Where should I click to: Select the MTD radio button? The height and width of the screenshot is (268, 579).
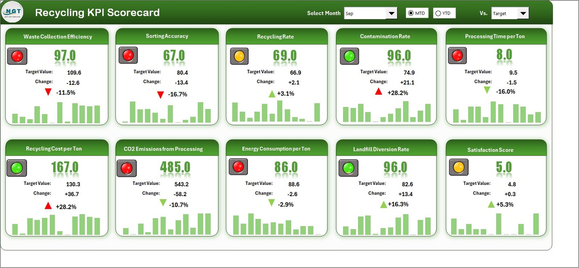coord(411,13)
